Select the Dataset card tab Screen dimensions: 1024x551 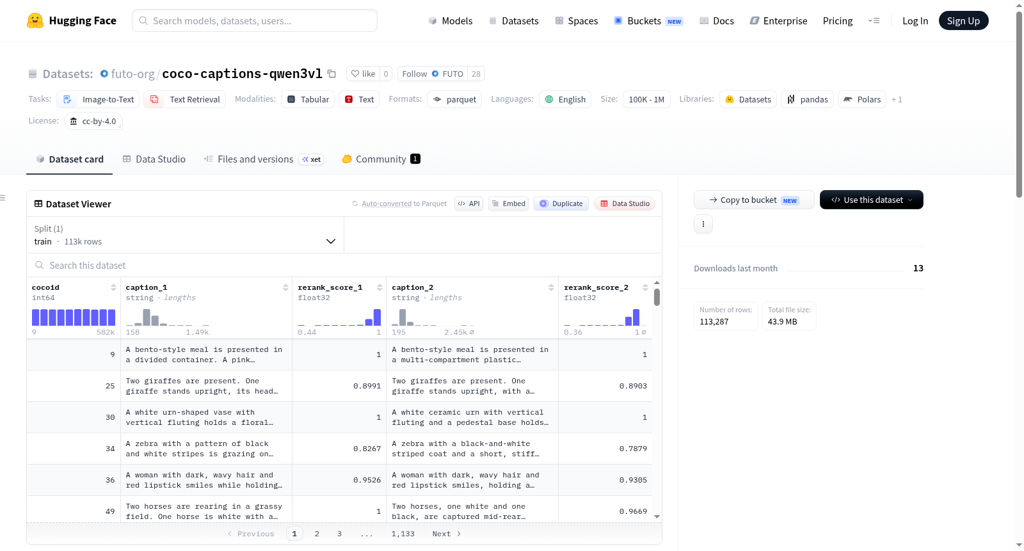point(70,159)
